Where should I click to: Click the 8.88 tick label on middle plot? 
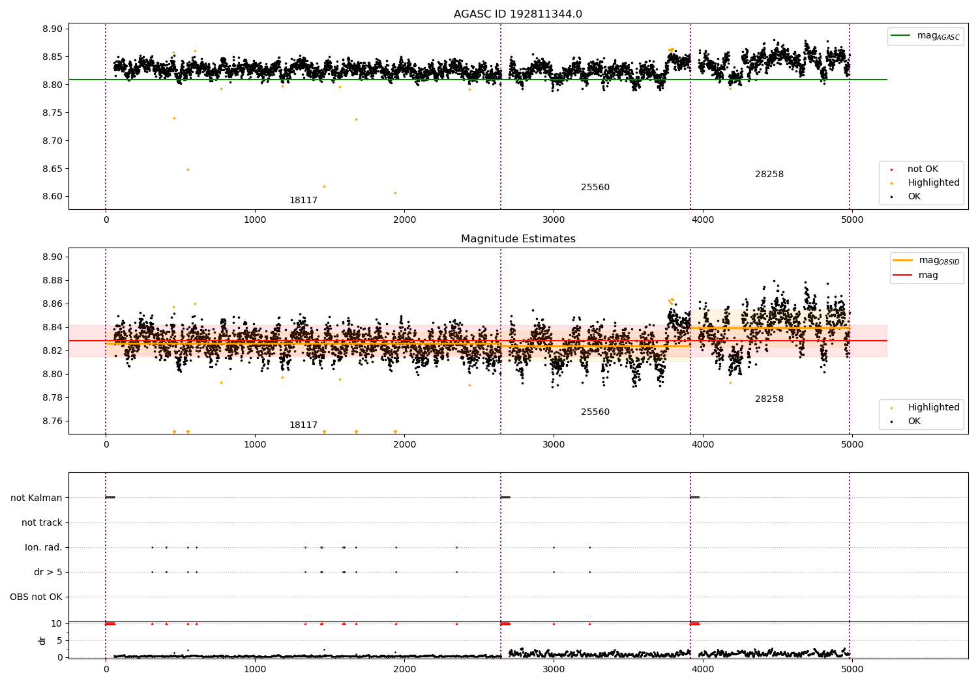pyautogui.click(x=52, y=281)
